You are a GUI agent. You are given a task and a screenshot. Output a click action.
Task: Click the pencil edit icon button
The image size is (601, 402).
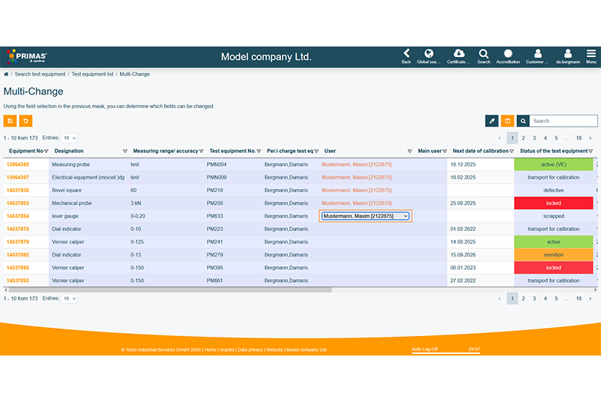pyautogui.click(x=492, y=121)
